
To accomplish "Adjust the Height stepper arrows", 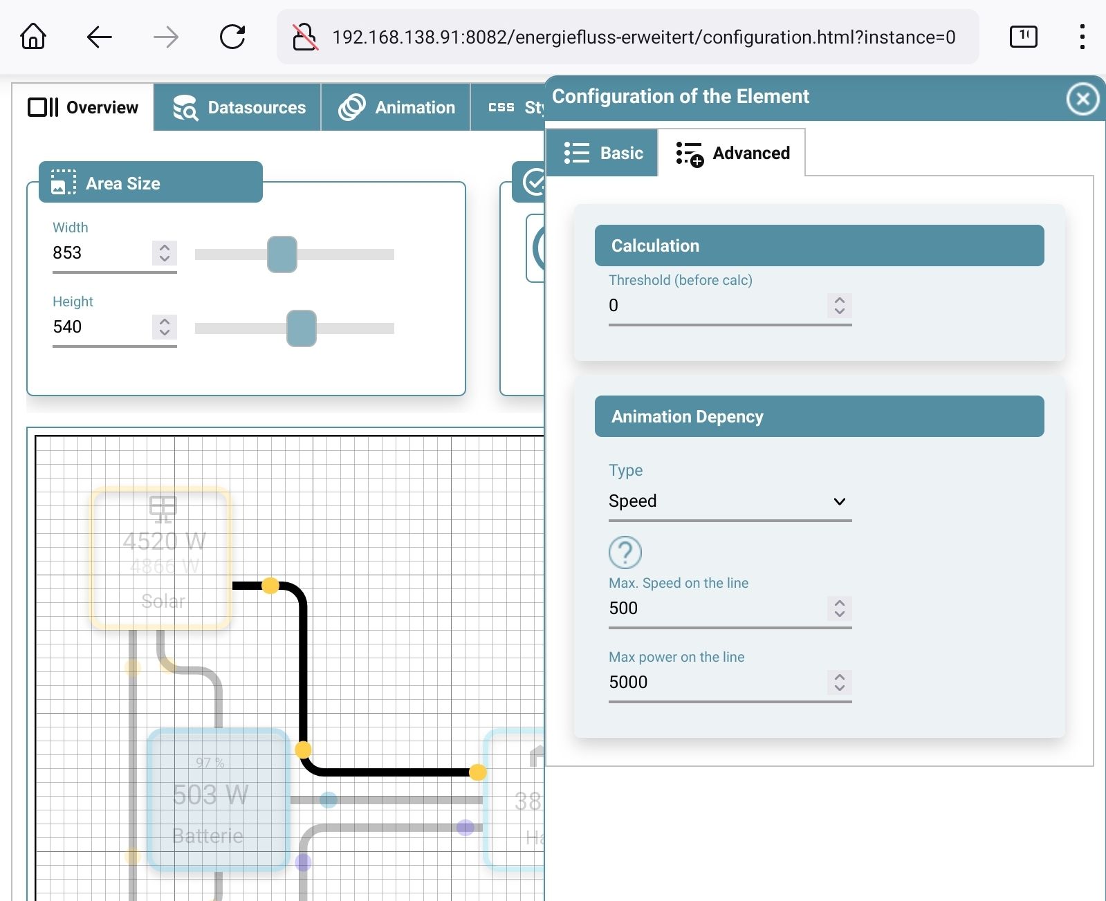I will [x=165, y=327].
